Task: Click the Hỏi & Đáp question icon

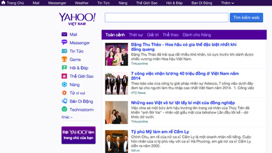Action: 64,68
